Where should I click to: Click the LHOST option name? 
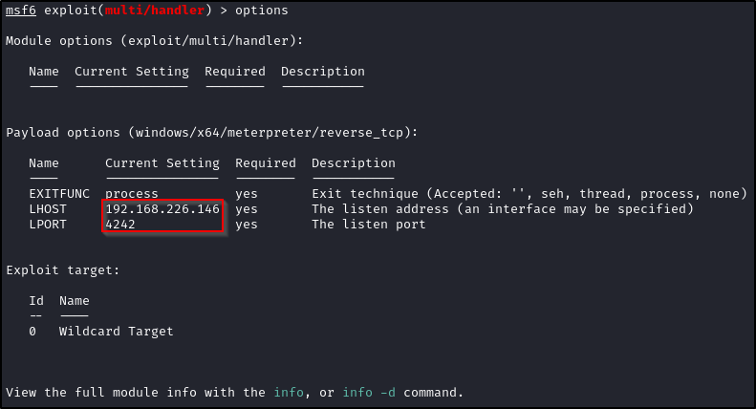(x=48, y=209)
